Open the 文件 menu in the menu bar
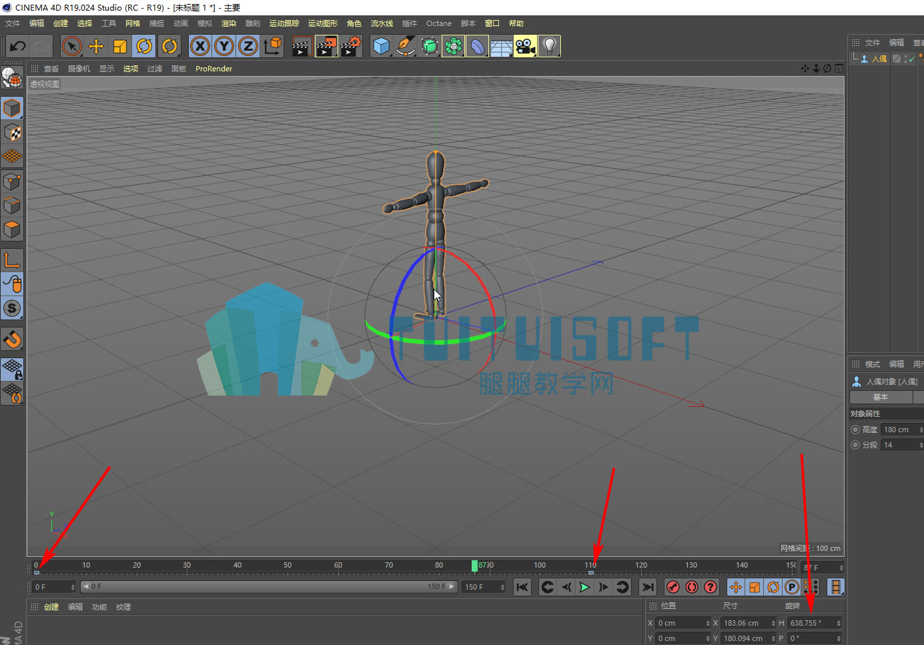The image size is (924, 645). pyautogui.click(x=13, y=23)
